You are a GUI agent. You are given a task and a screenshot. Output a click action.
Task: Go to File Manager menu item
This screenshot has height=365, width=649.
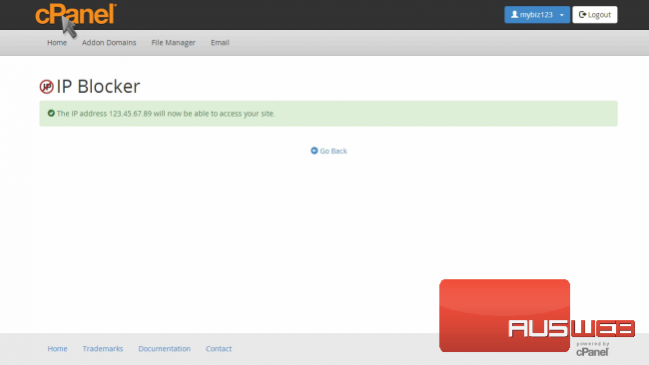[x=173, y=43]
